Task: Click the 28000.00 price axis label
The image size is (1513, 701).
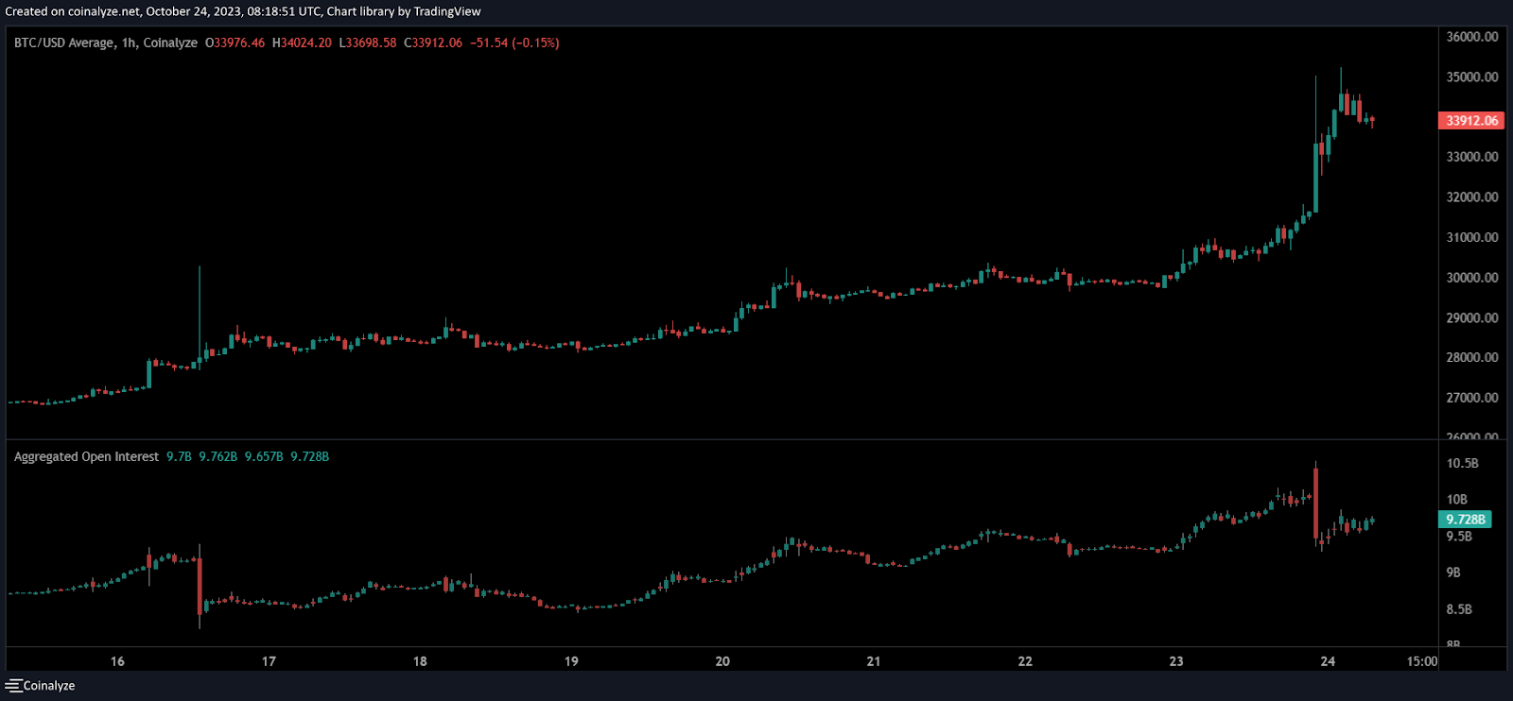Action: [1472, 357]
